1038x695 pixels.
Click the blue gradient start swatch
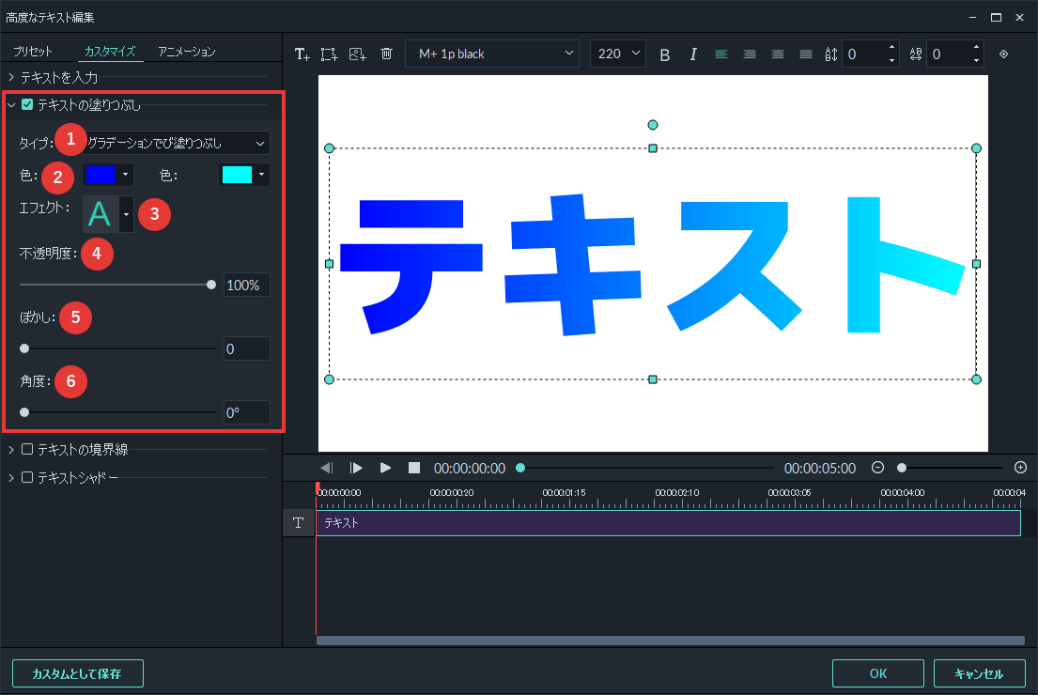point(101,175)
